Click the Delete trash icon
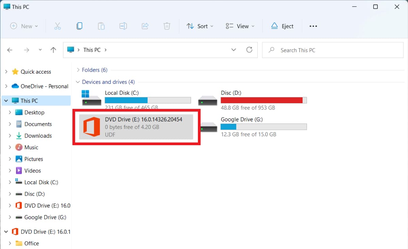Image resolution: width=408 pixels, height=249 pixels. coord(167,26)
